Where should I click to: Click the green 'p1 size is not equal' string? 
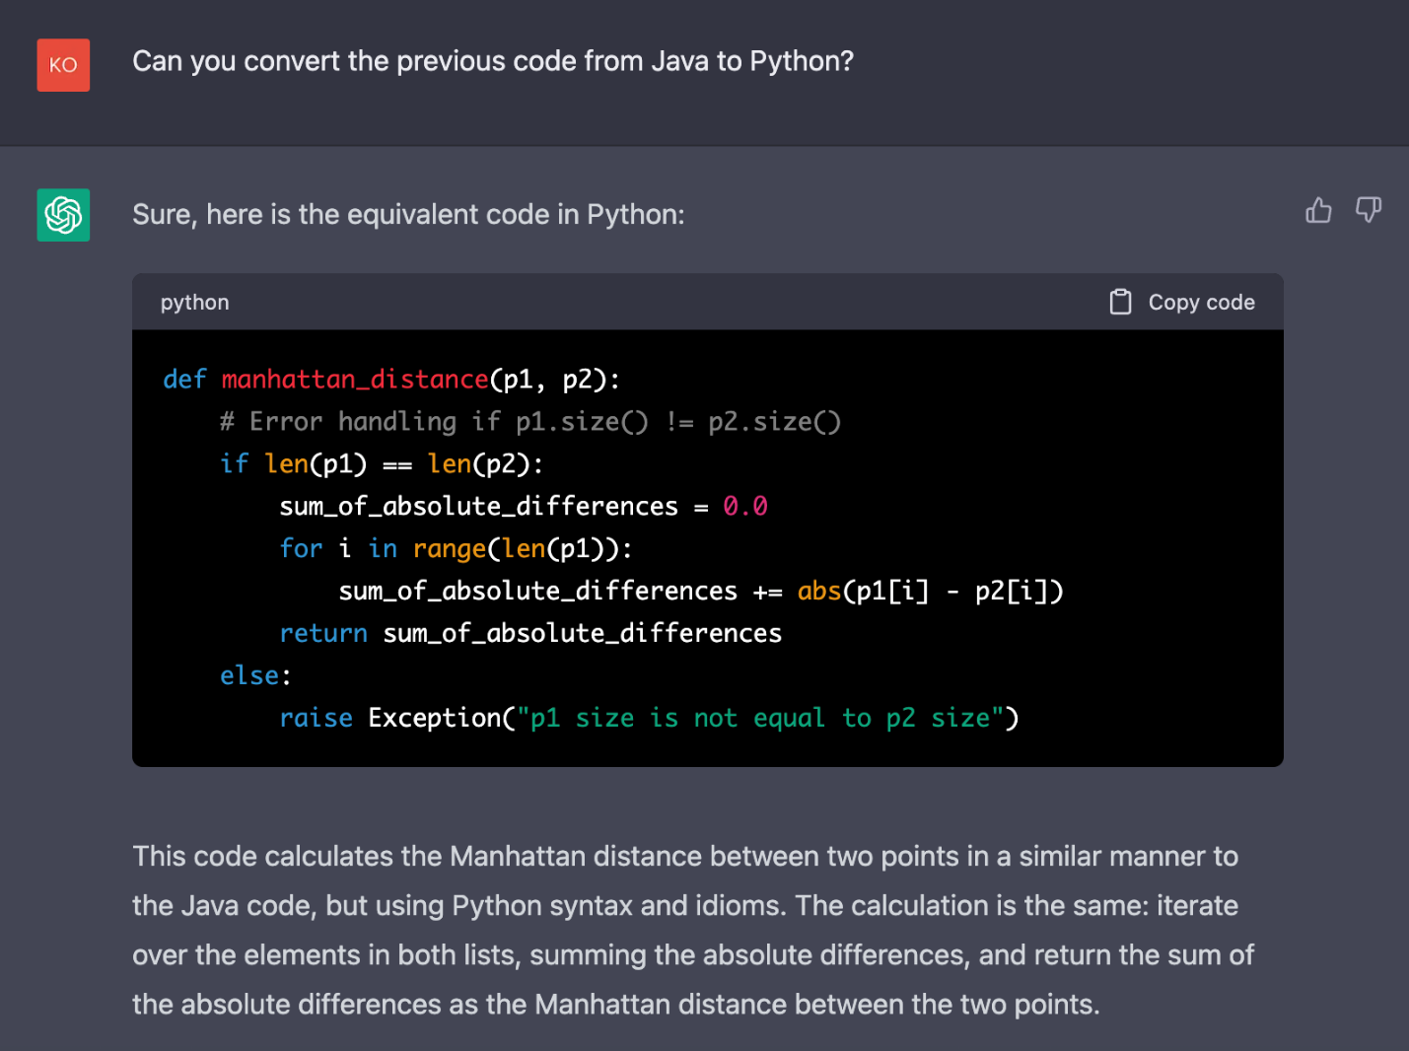[x=759, y=719]
